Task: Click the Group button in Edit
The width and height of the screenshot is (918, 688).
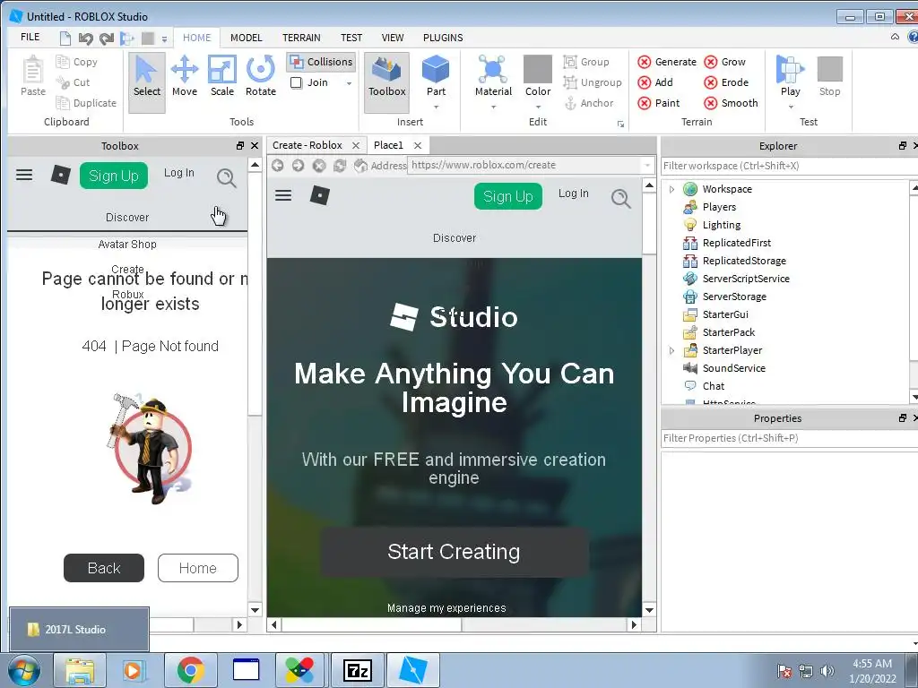Action: point(586,62)
